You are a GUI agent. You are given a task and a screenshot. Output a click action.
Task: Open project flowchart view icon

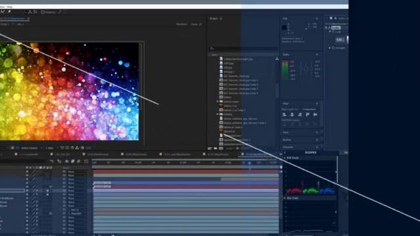(277, 58)
